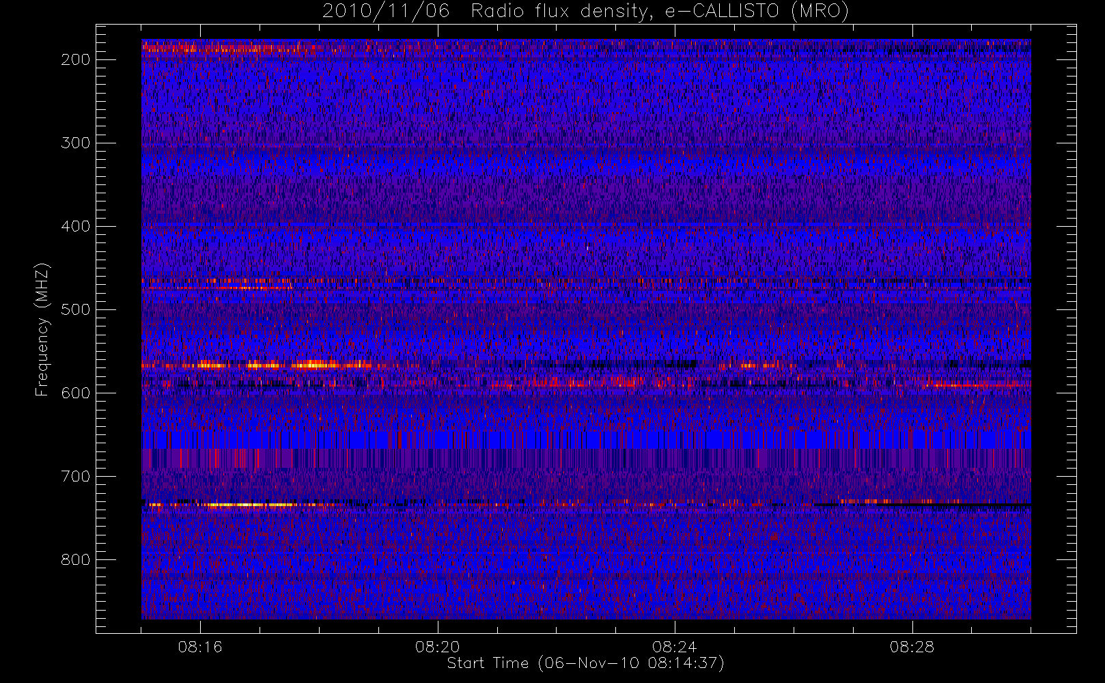Click the plot title '2010/11/06 Radio flux density, e-CALLISTO (MRO)'

pyautogui.click(x=585, y=12)
